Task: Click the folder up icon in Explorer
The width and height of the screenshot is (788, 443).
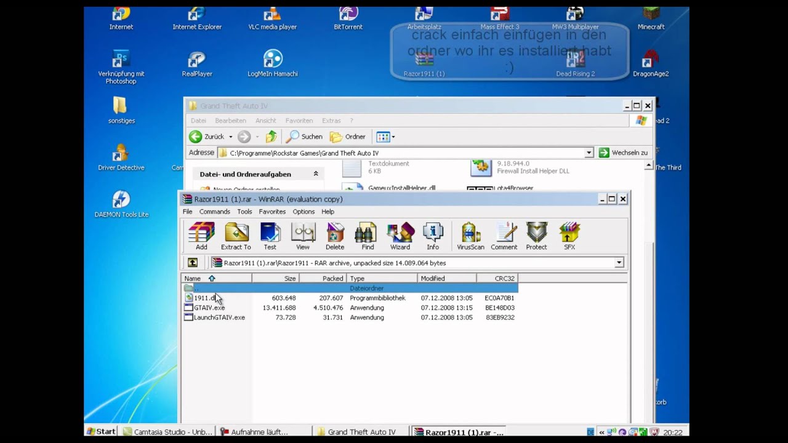Action: [x=271, y=137]
